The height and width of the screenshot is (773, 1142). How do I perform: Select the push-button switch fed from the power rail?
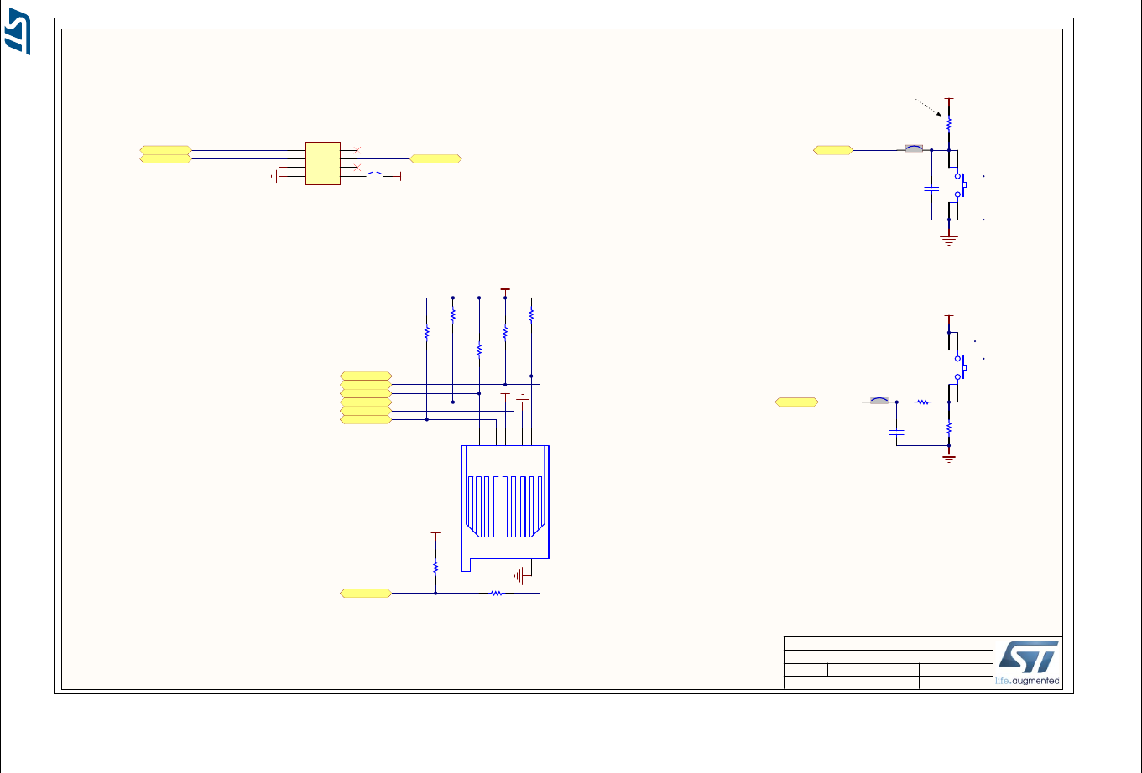coord(960,366)
